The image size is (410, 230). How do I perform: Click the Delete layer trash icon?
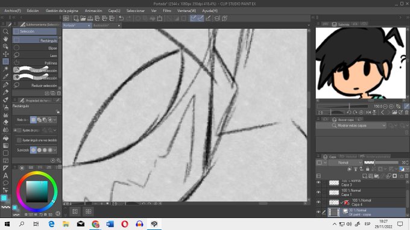pos(406,176)
